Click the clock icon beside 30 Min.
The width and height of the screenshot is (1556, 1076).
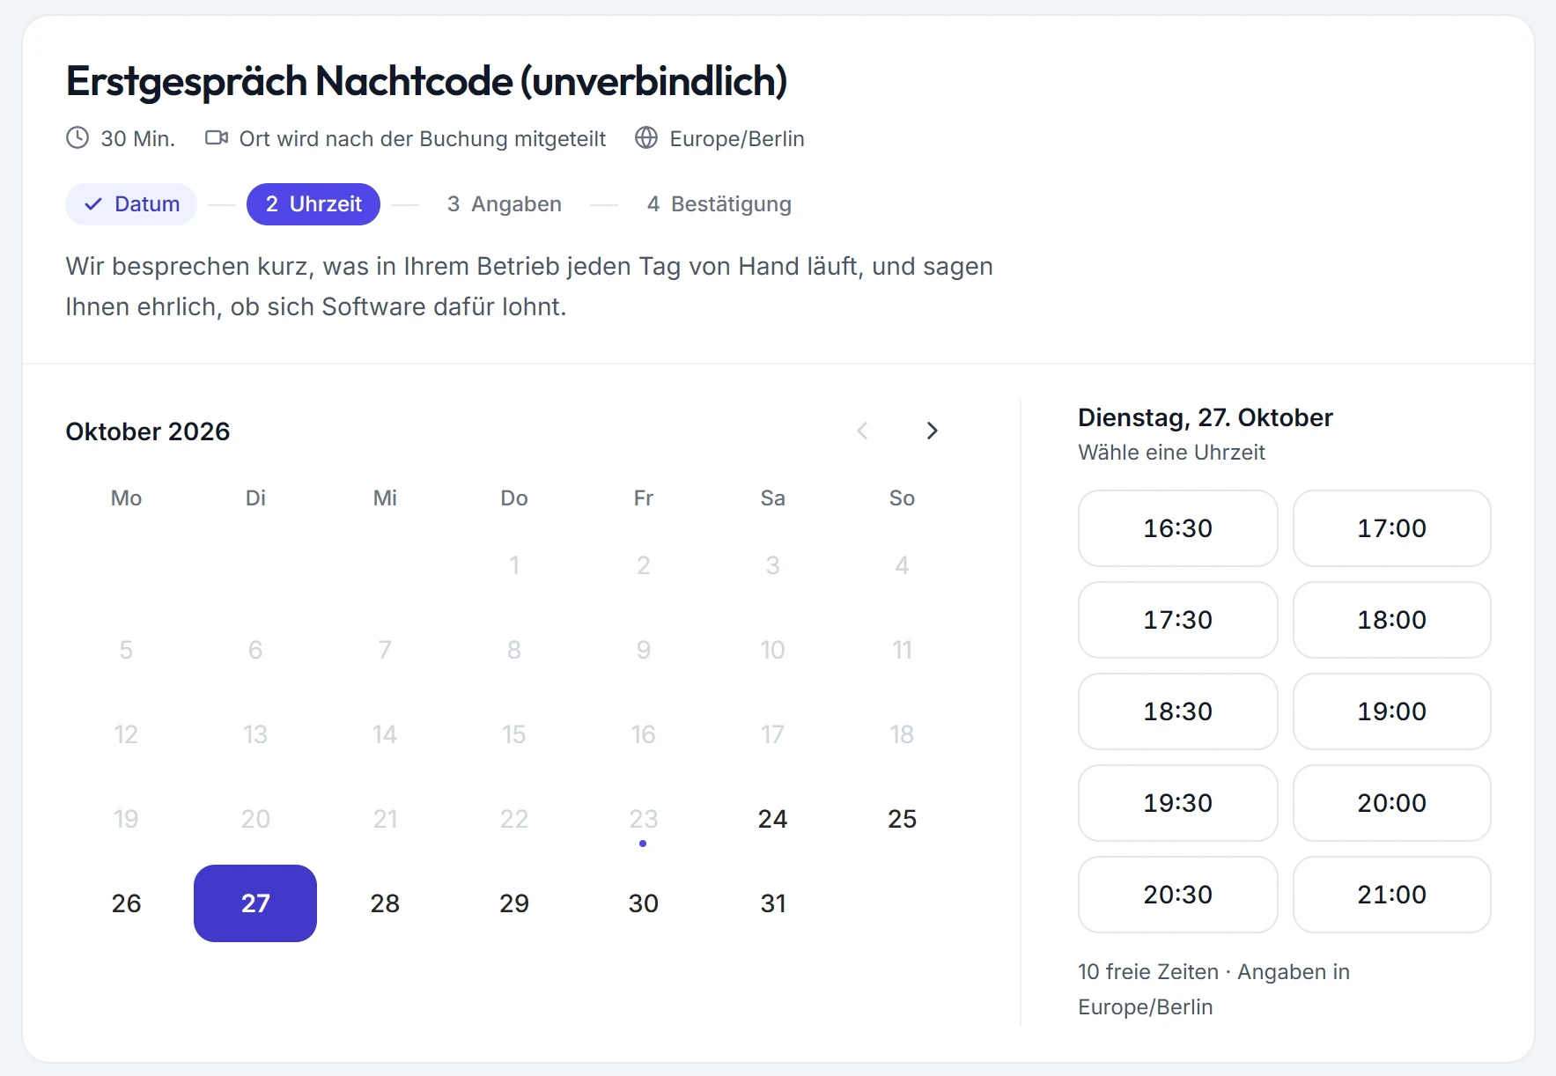[x=77, y=138]
